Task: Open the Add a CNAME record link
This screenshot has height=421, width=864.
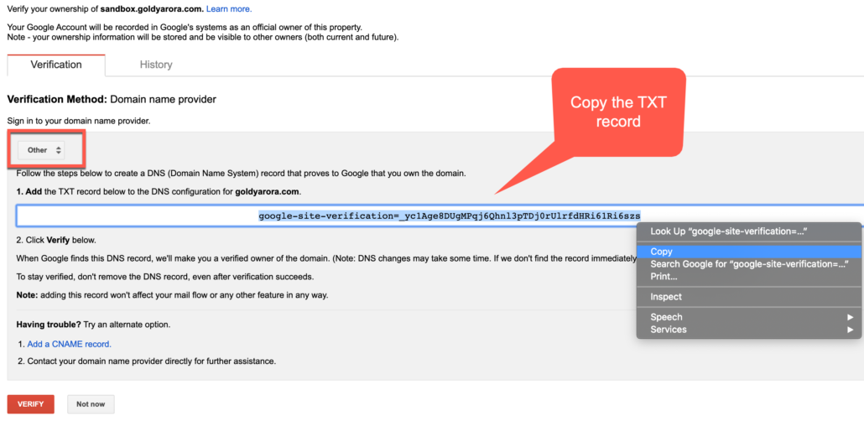Action: (70, 344)
